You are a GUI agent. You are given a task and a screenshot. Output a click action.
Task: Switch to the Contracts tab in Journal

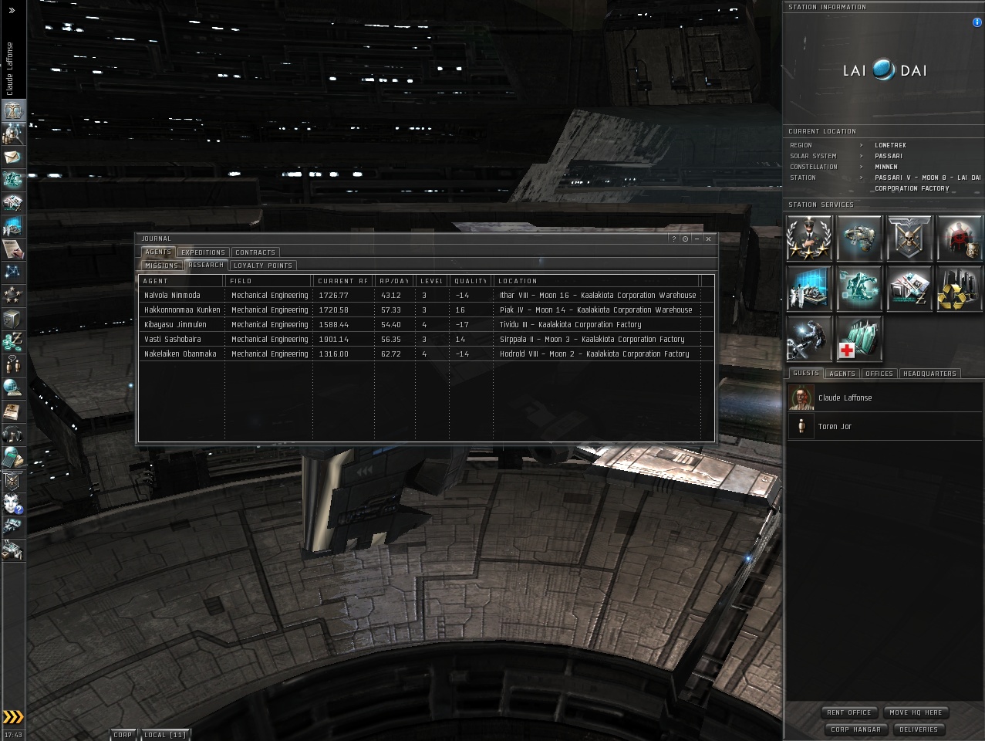[x=255, y=252]
